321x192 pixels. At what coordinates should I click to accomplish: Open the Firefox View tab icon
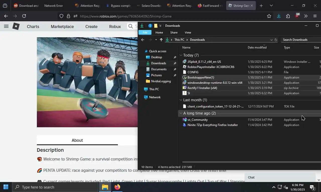tap(5, 5)
